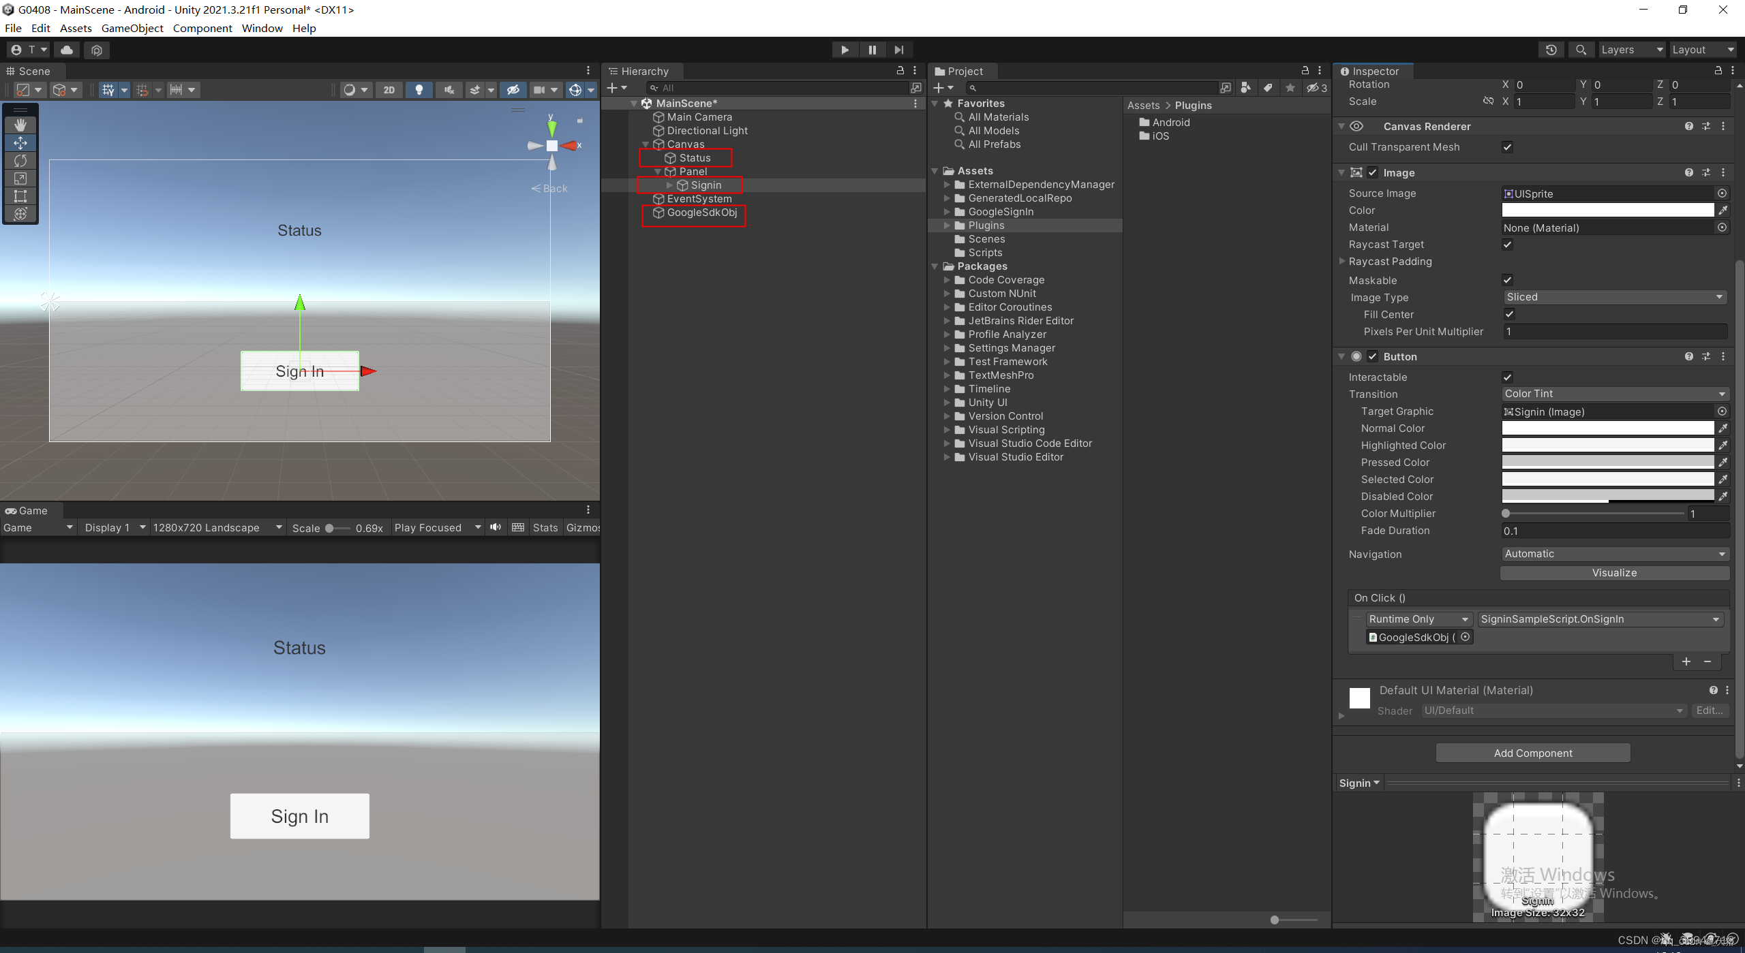Toggle the Raycast Target checkbox
The height and width of the screenshot is (953, 1745).
click(1508, 245)
